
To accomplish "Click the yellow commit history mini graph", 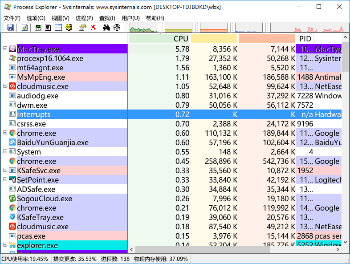I will pos(179,28).
